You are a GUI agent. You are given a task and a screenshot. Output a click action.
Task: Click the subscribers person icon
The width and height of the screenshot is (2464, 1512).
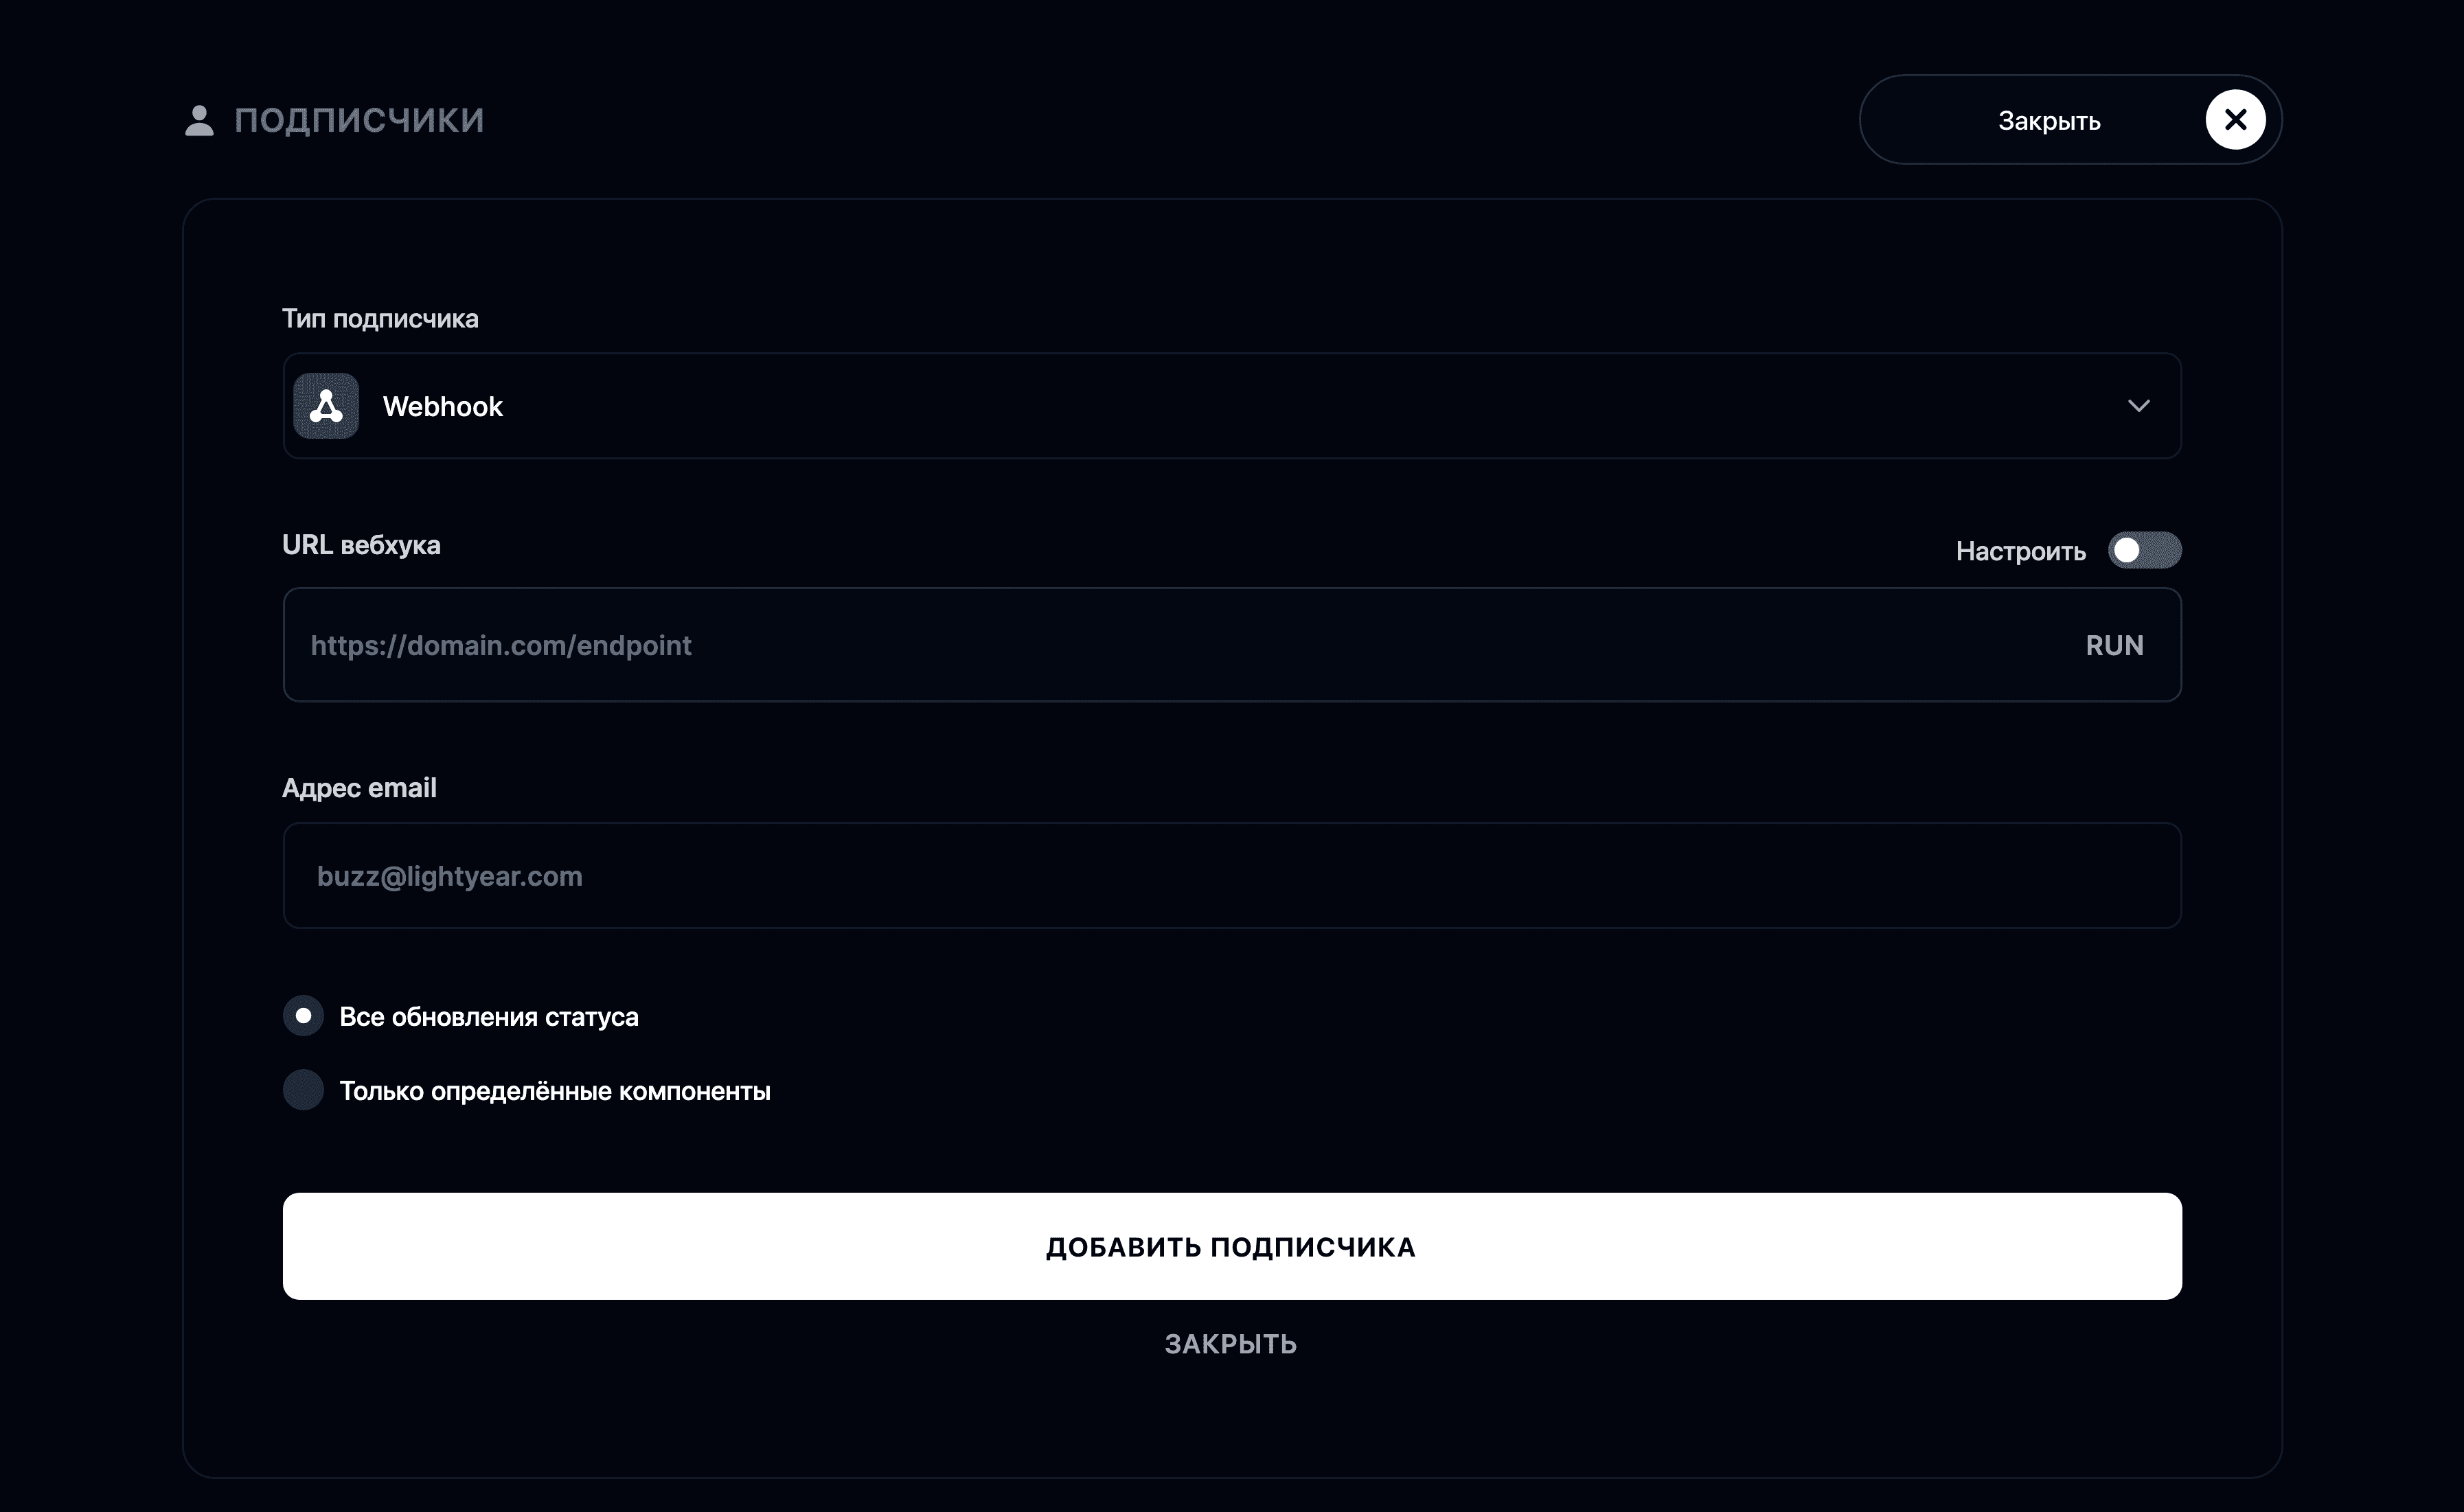199,120
